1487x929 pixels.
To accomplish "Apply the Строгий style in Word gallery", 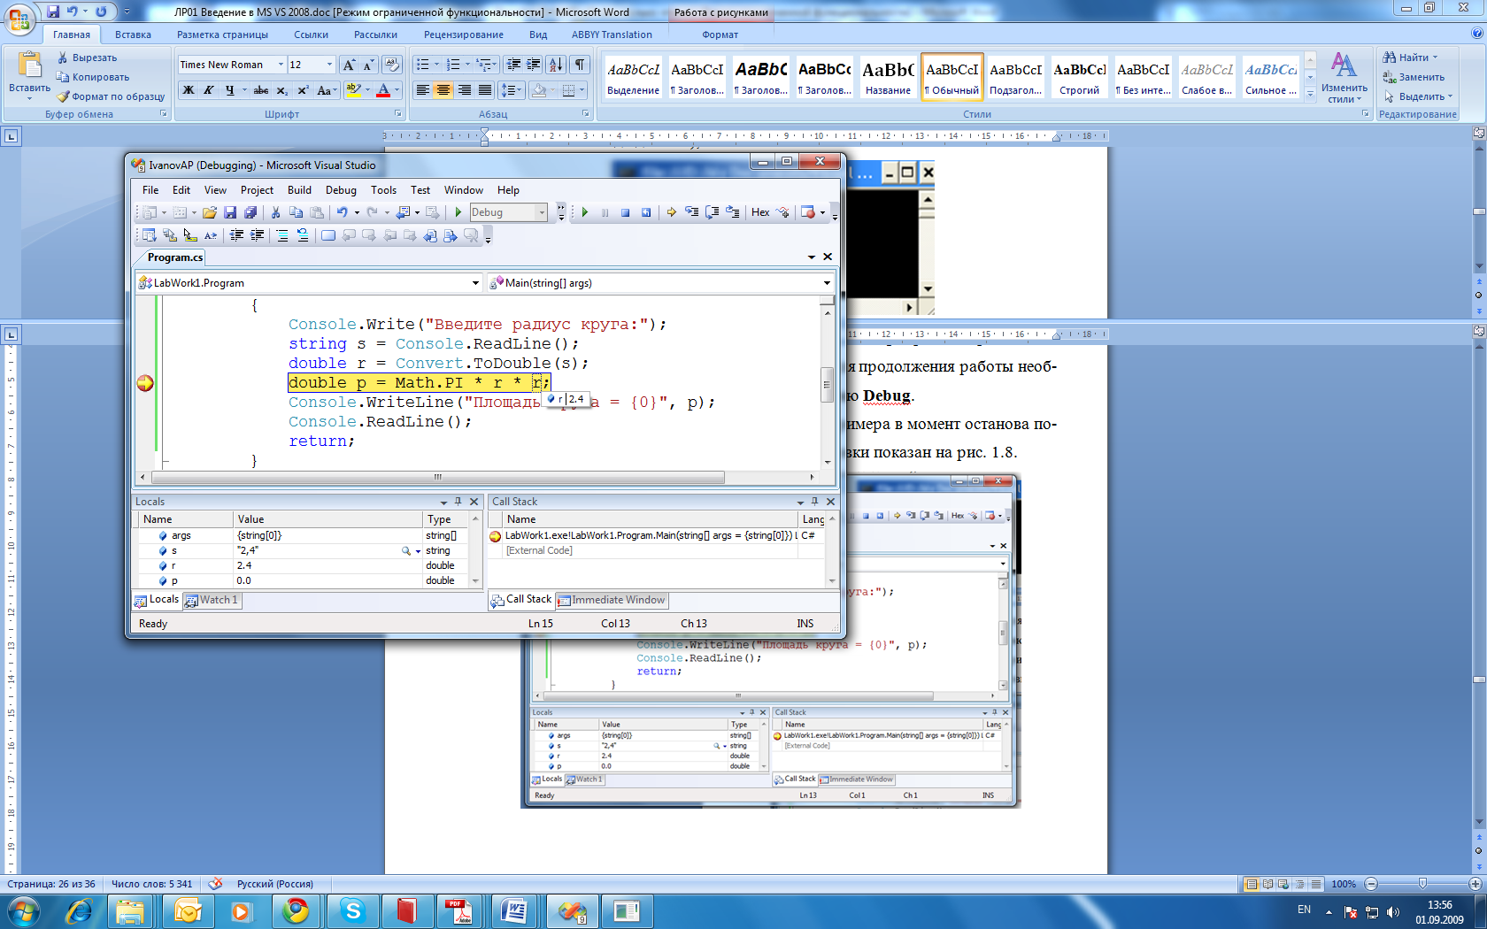I will [1079, 77].
